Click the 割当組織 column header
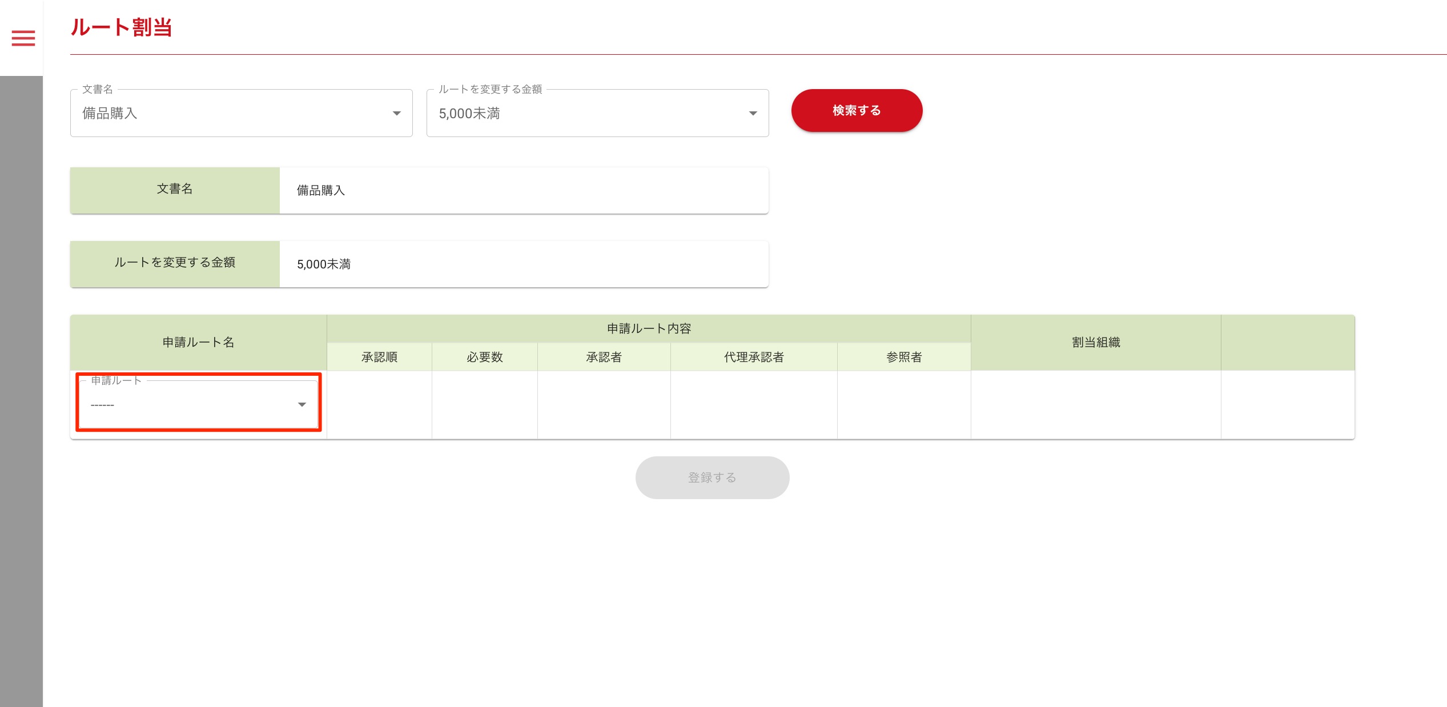Image resolution: width=1447 pixels, height=707 pixels. point(1095,342)
